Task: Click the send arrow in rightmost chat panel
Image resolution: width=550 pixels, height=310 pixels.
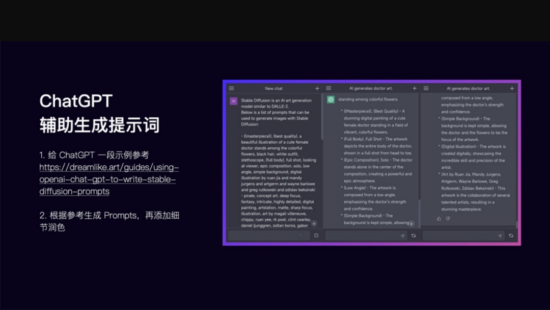Action: coord(500,236)
